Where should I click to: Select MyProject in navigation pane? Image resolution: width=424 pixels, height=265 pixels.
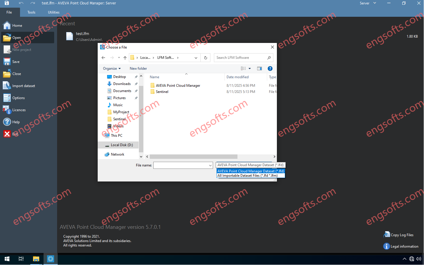pos(121,112)
